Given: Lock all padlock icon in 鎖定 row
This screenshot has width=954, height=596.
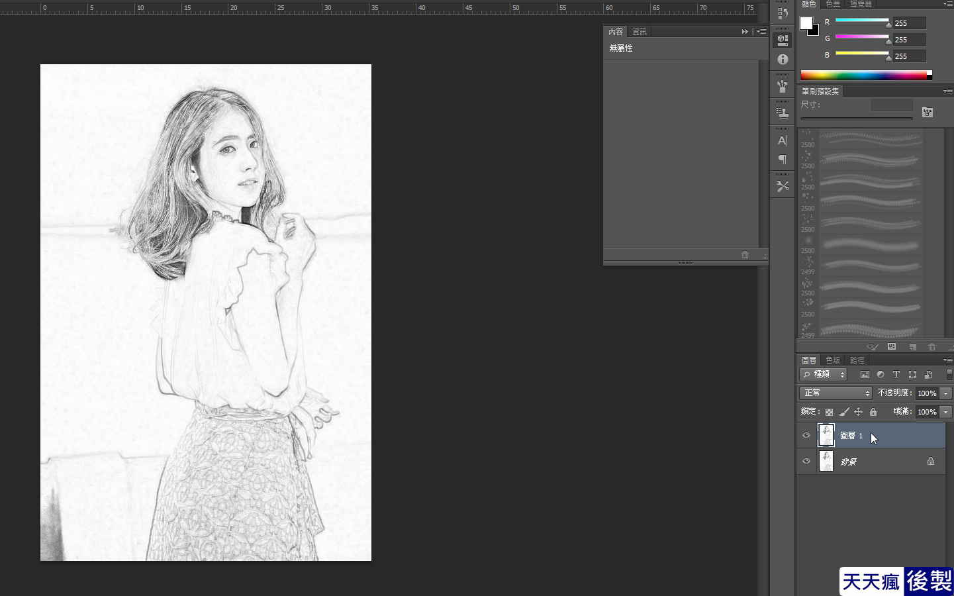Looking at the screenshot, I should click(x=873, y=412).
